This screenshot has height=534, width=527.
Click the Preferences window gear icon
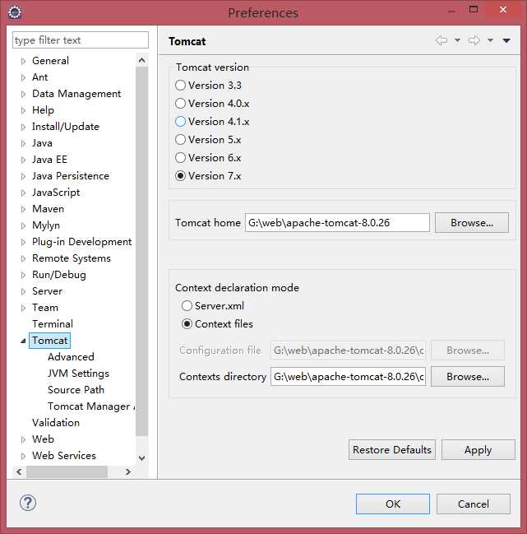click(15, 12)
